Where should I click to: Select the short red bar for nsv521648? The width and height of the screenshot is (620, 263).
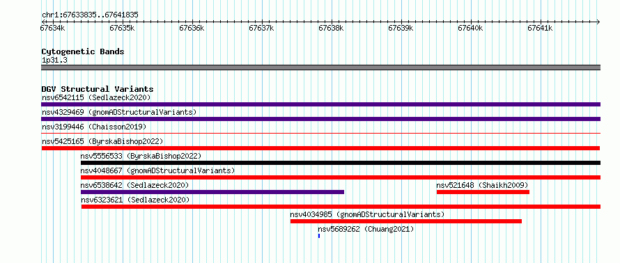tap(483, 192)
